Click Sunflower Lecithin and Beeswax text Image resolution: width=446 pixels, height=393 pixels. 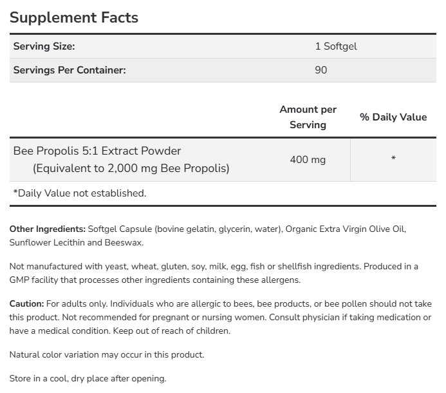pos(77,243)
